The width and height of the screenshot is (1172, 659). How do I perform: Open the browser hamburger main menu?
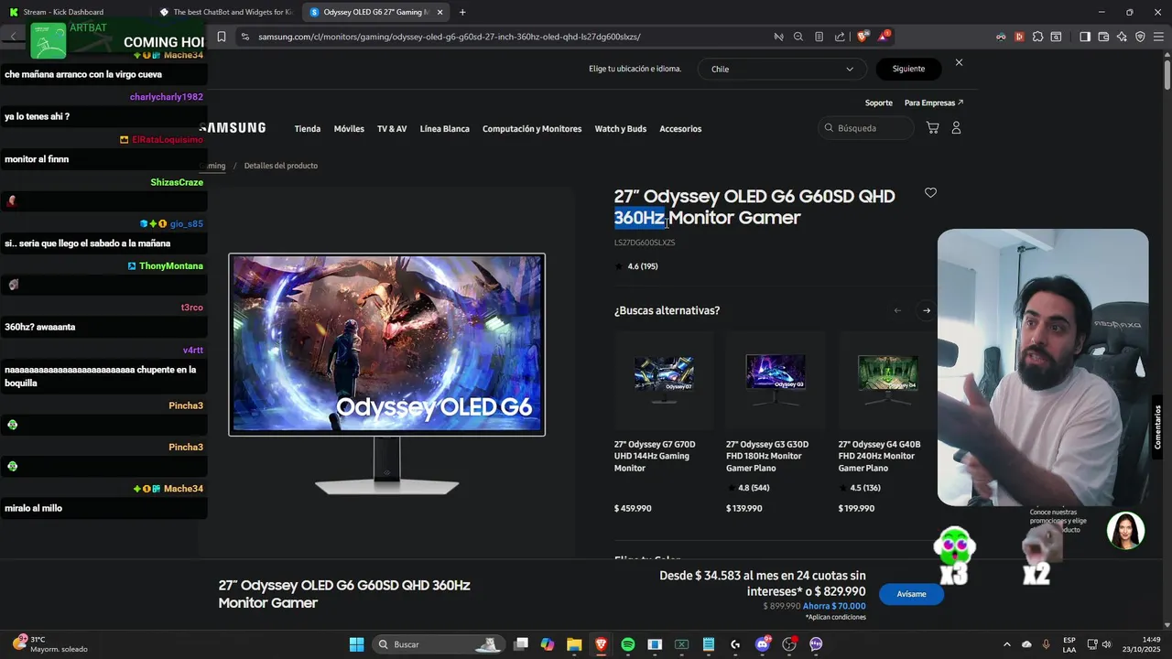1158,37
